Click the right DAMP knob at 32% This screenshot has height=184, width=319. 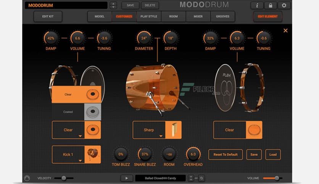tap(210, 38)
